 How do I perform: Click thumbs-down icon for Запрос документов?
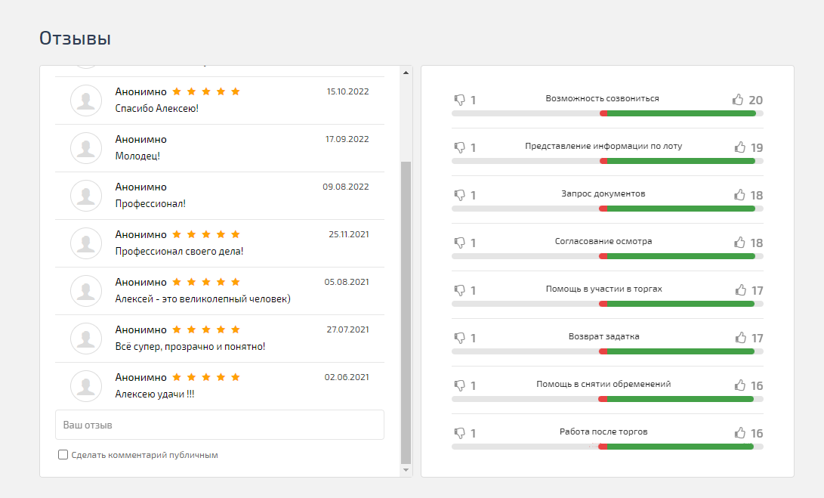[x=459, y=195]
